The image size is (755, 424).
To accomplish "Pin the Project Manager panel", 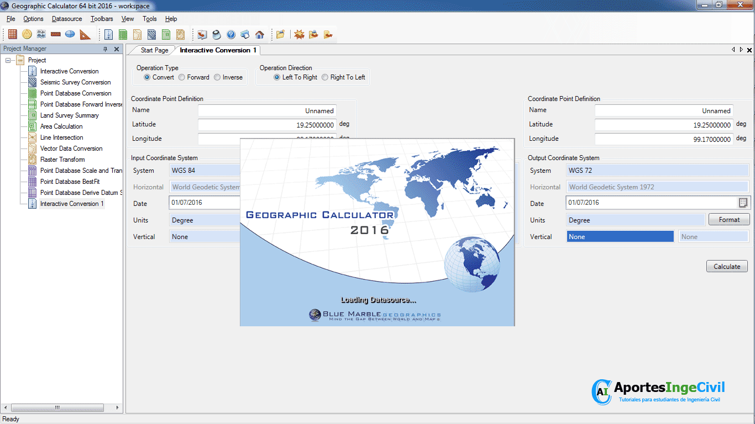I will [106, 49].
